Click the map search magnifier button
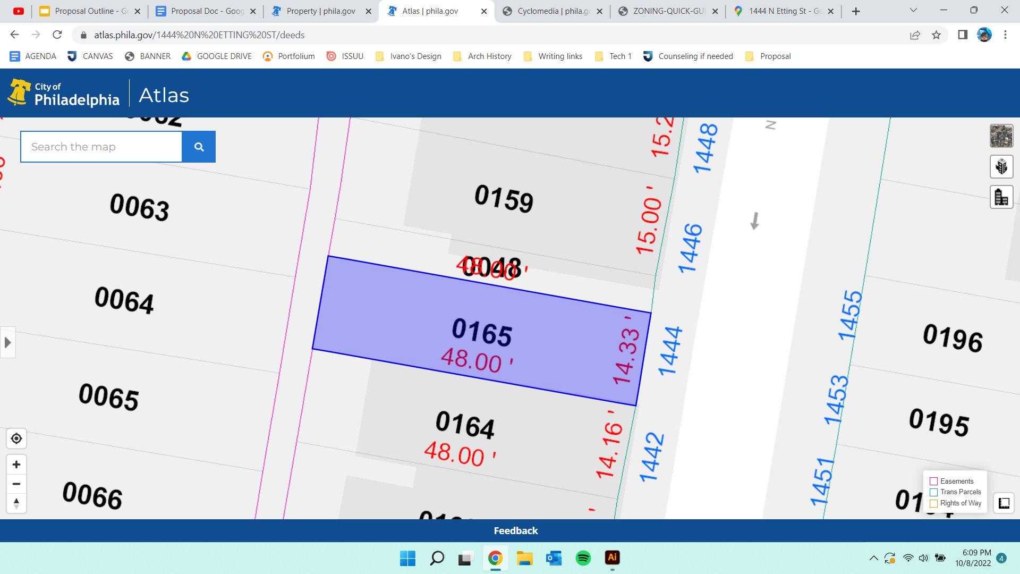 point(199,147)
